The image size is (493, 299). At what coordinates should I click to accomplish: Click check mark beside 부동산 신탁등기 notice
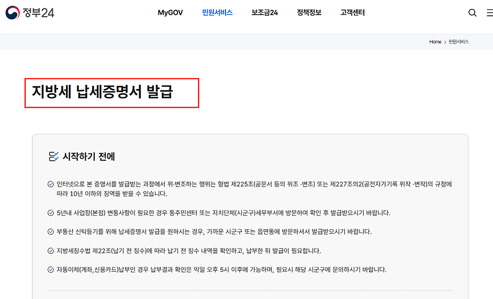pos(51,232)
